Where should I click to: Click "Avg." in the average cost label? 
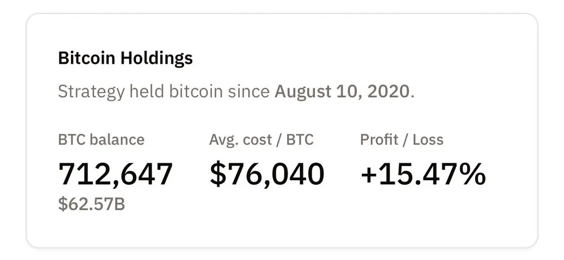pos(222,139)
